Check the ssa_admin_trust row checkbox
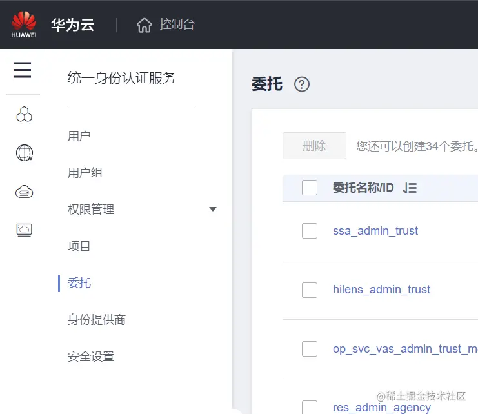Image resolution: width=478 pixels, height=414 pixels. tap(310, 231)
